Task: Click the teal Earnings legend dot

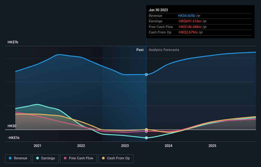Action: (38, 158)
